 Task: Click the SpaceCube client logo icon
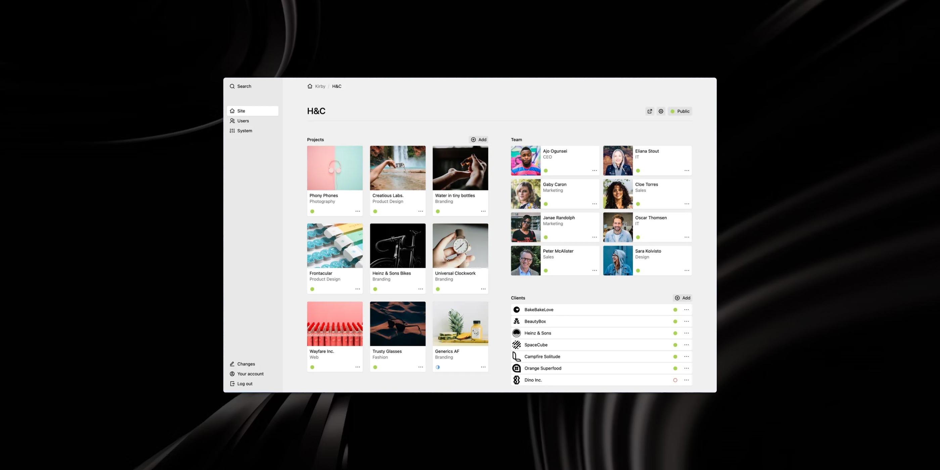click(516, 345)
